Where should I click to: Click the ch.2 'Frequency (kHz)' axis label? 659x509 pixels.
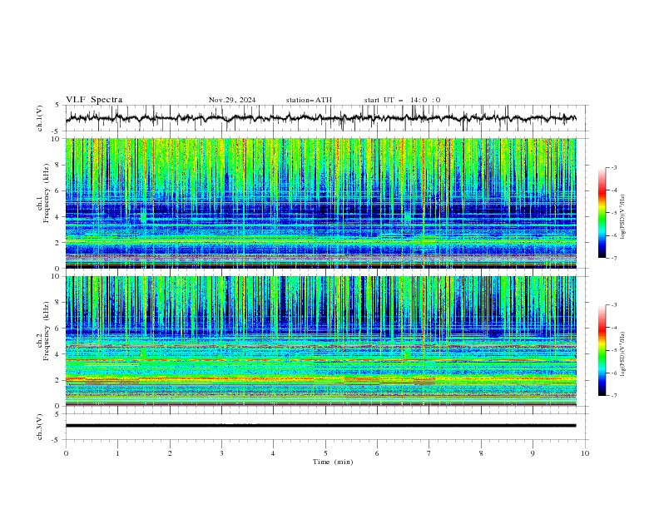click(x=46, y=331)
